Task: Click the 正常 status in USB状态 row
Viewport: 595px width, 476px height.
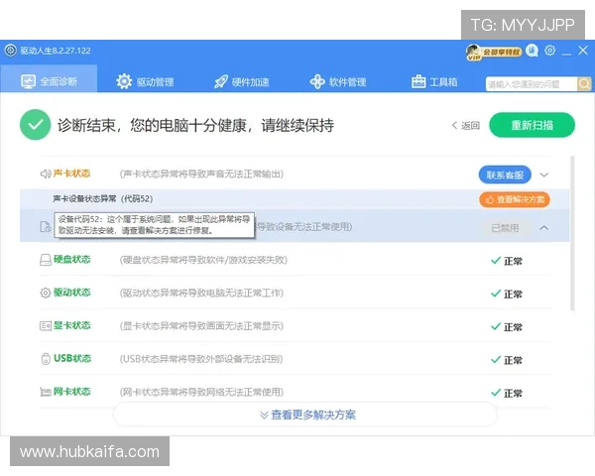Action: [507, 360]
